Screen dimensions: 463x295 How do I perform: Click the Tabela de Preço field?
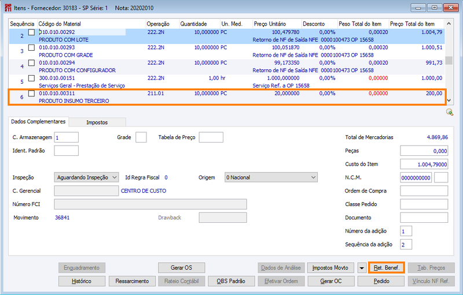[x=211, y=137]
